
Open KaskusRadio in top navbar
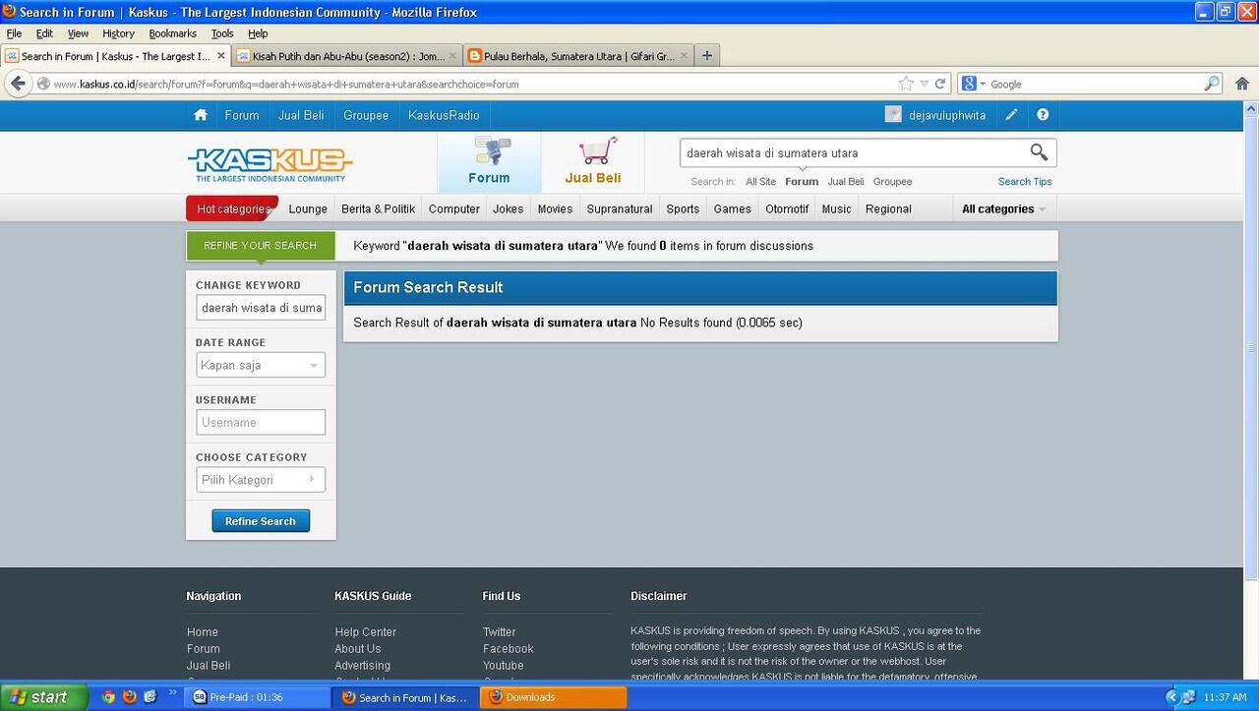coord(444,115)
